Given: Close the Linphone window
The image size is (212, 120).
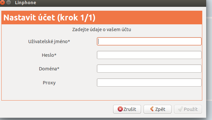Looking at the screenshot, I should 2,3.
